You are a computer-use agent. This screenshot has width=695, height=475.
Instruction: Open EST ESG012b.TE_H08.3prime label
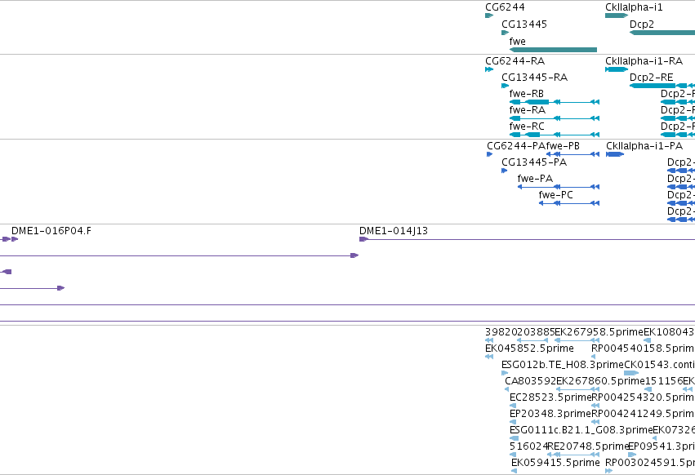[563, 365]
